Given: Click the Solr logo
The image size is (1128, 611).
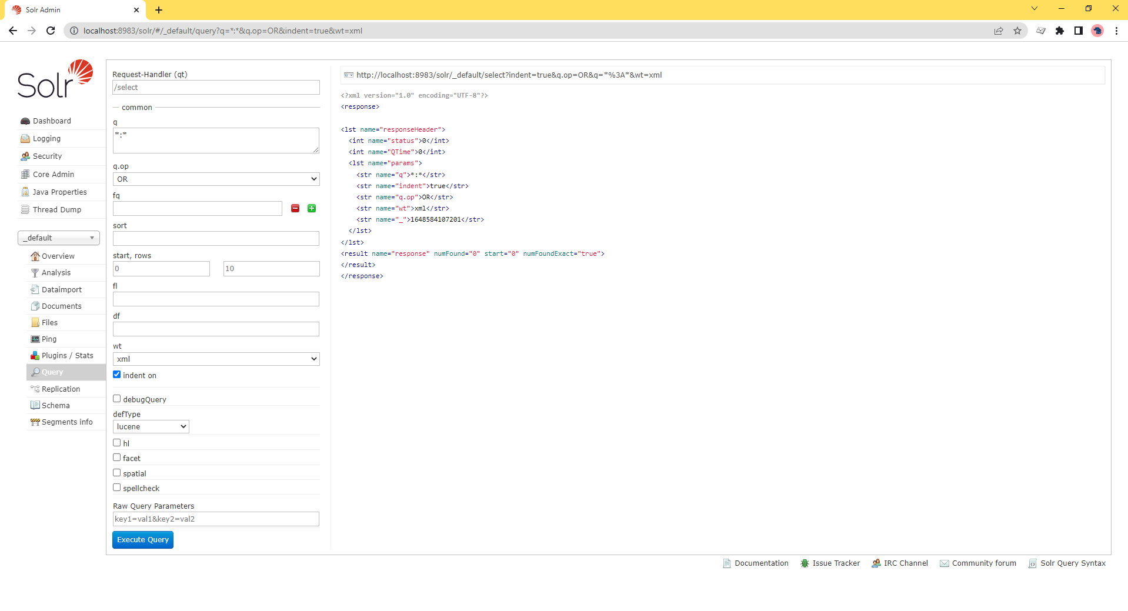Looking at the screenshot, I should [x=55, y=79].
